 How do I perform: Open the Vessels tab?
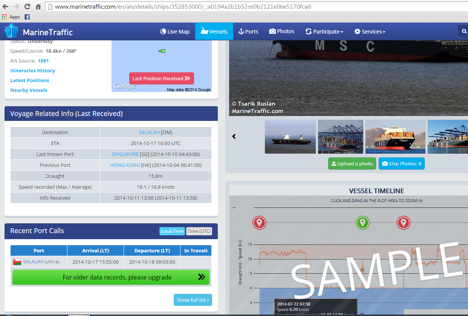point(214,32)
